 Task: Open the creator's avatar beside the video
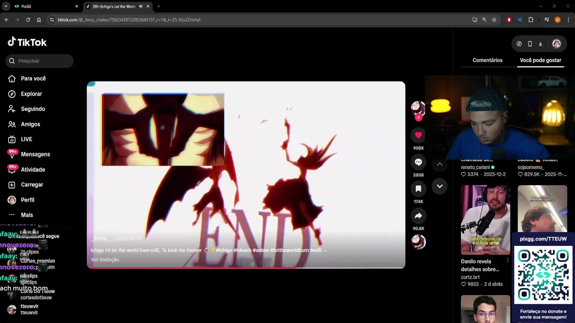click(418, 108)
